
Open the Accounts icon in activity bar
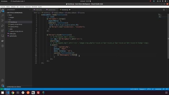(2, 80)
